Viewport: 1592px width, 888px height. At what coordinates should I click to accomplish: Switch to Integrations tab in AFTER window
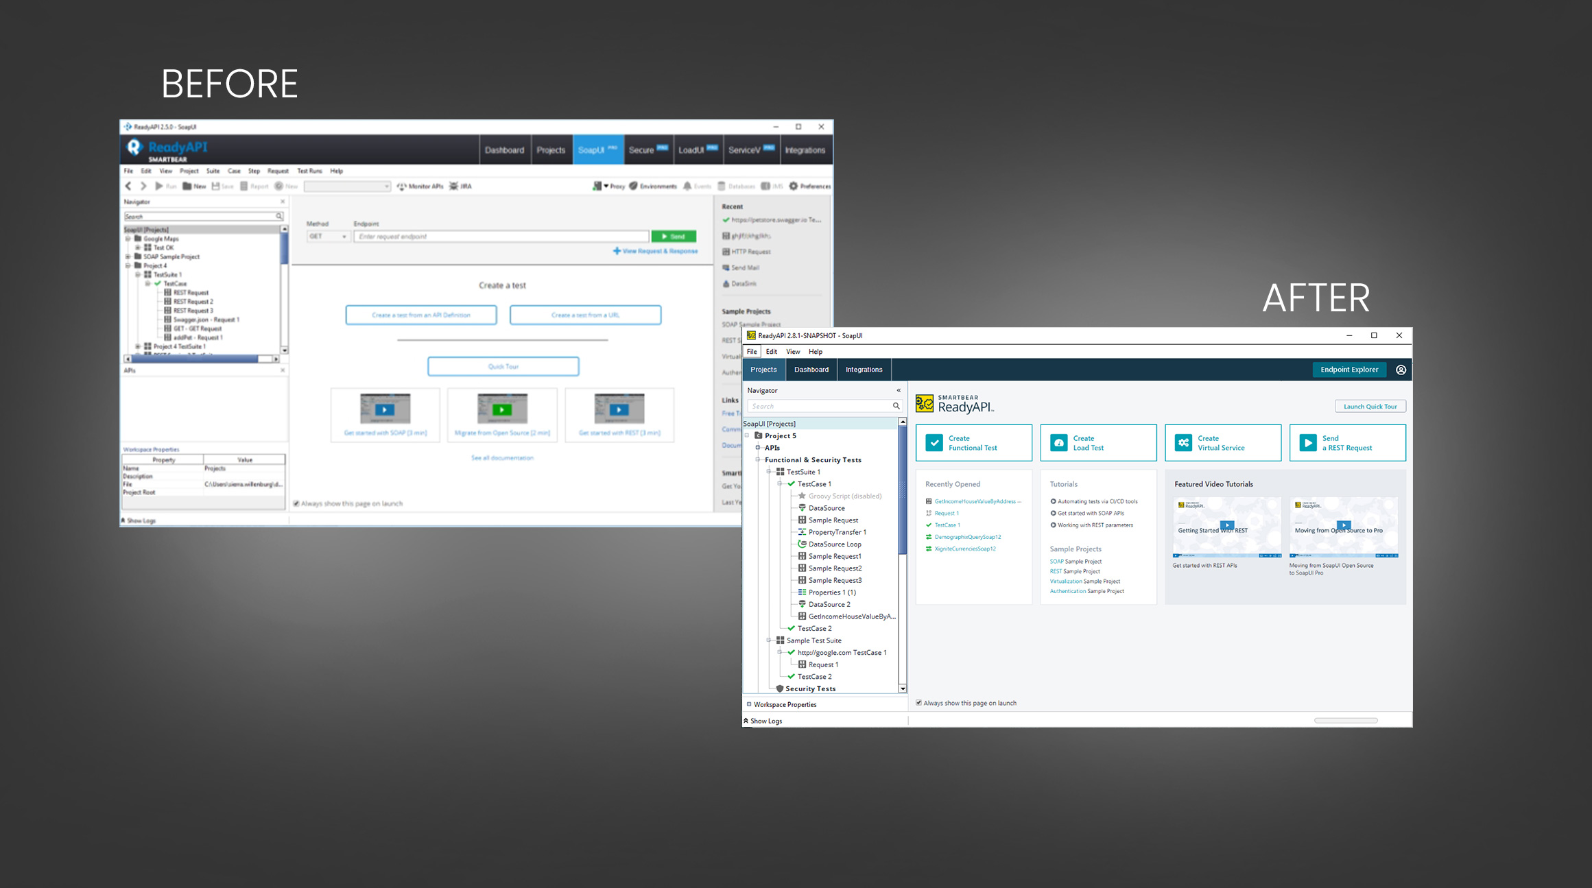[864, 370]
